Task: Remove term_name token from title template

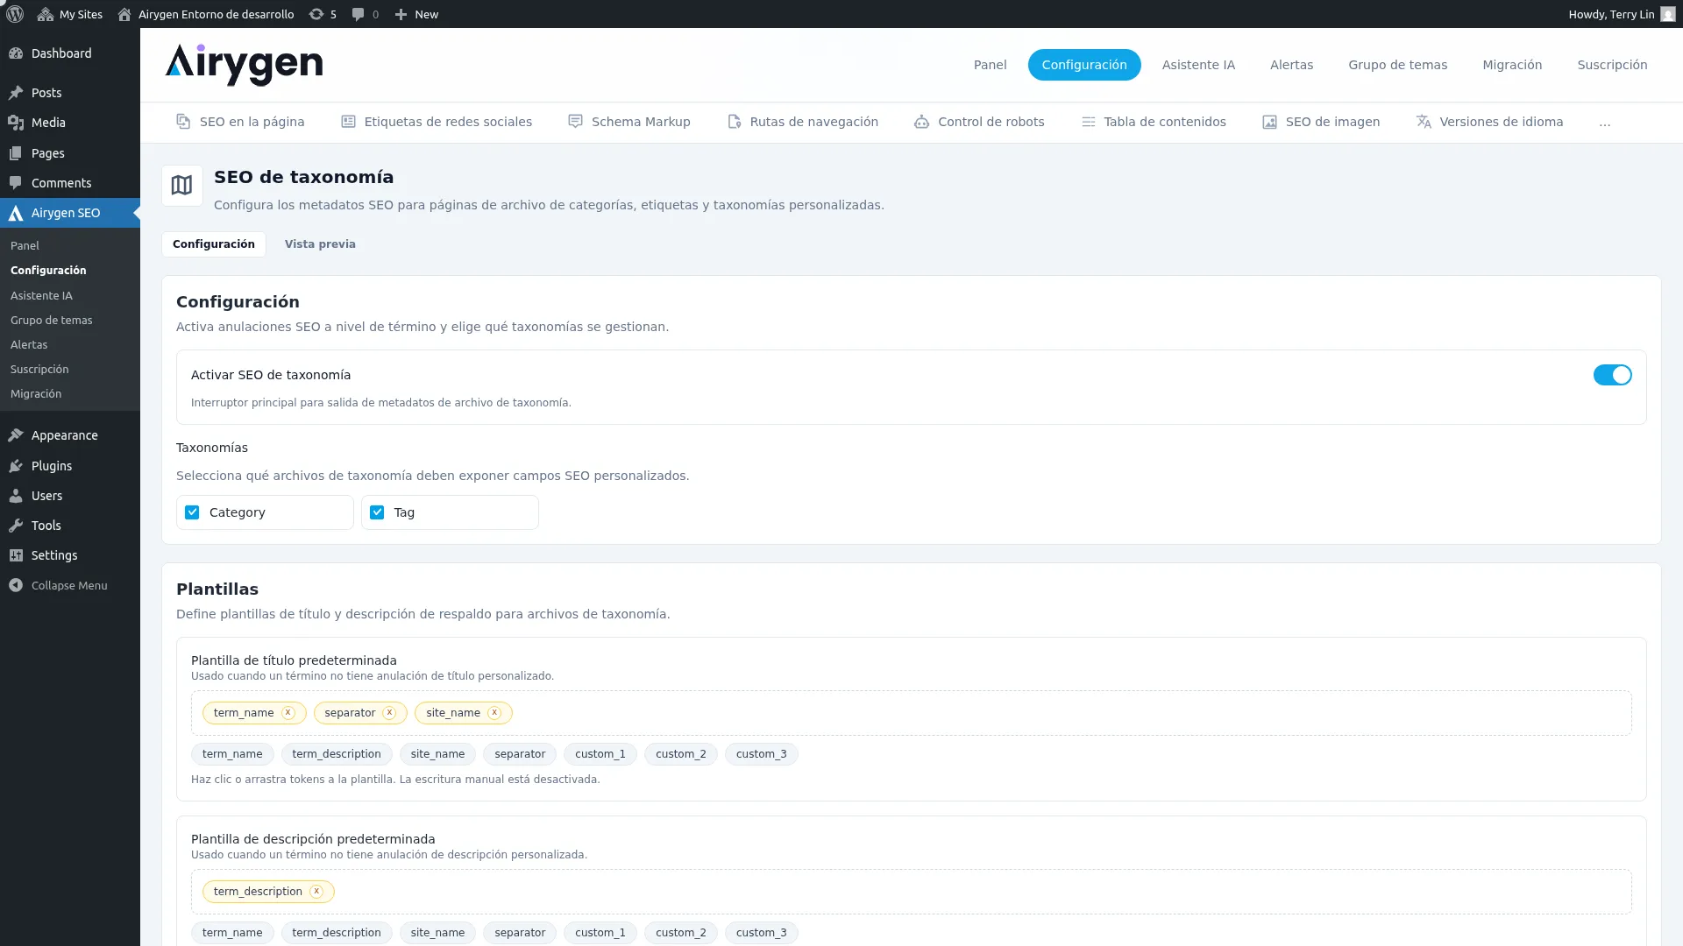Action: tap(288, 713)
